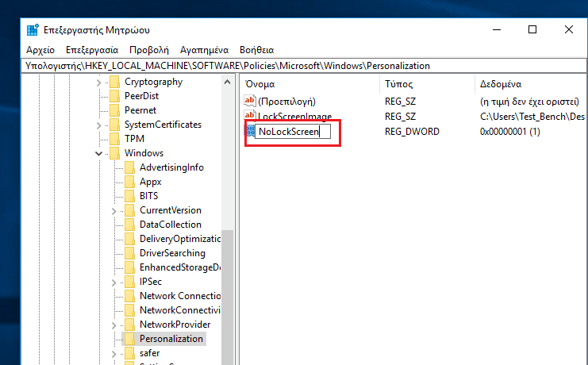Open the Προβολή menu
Viewport: 588px width, 365px height.
[x=149, y=50]
